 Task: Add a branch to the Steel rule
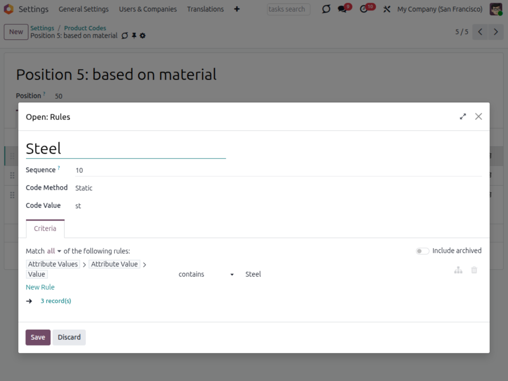point(458,270)
